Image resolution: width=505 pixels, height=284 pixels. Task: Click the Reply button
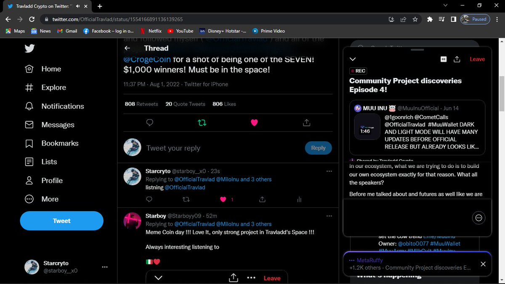(x=318, y=148)
